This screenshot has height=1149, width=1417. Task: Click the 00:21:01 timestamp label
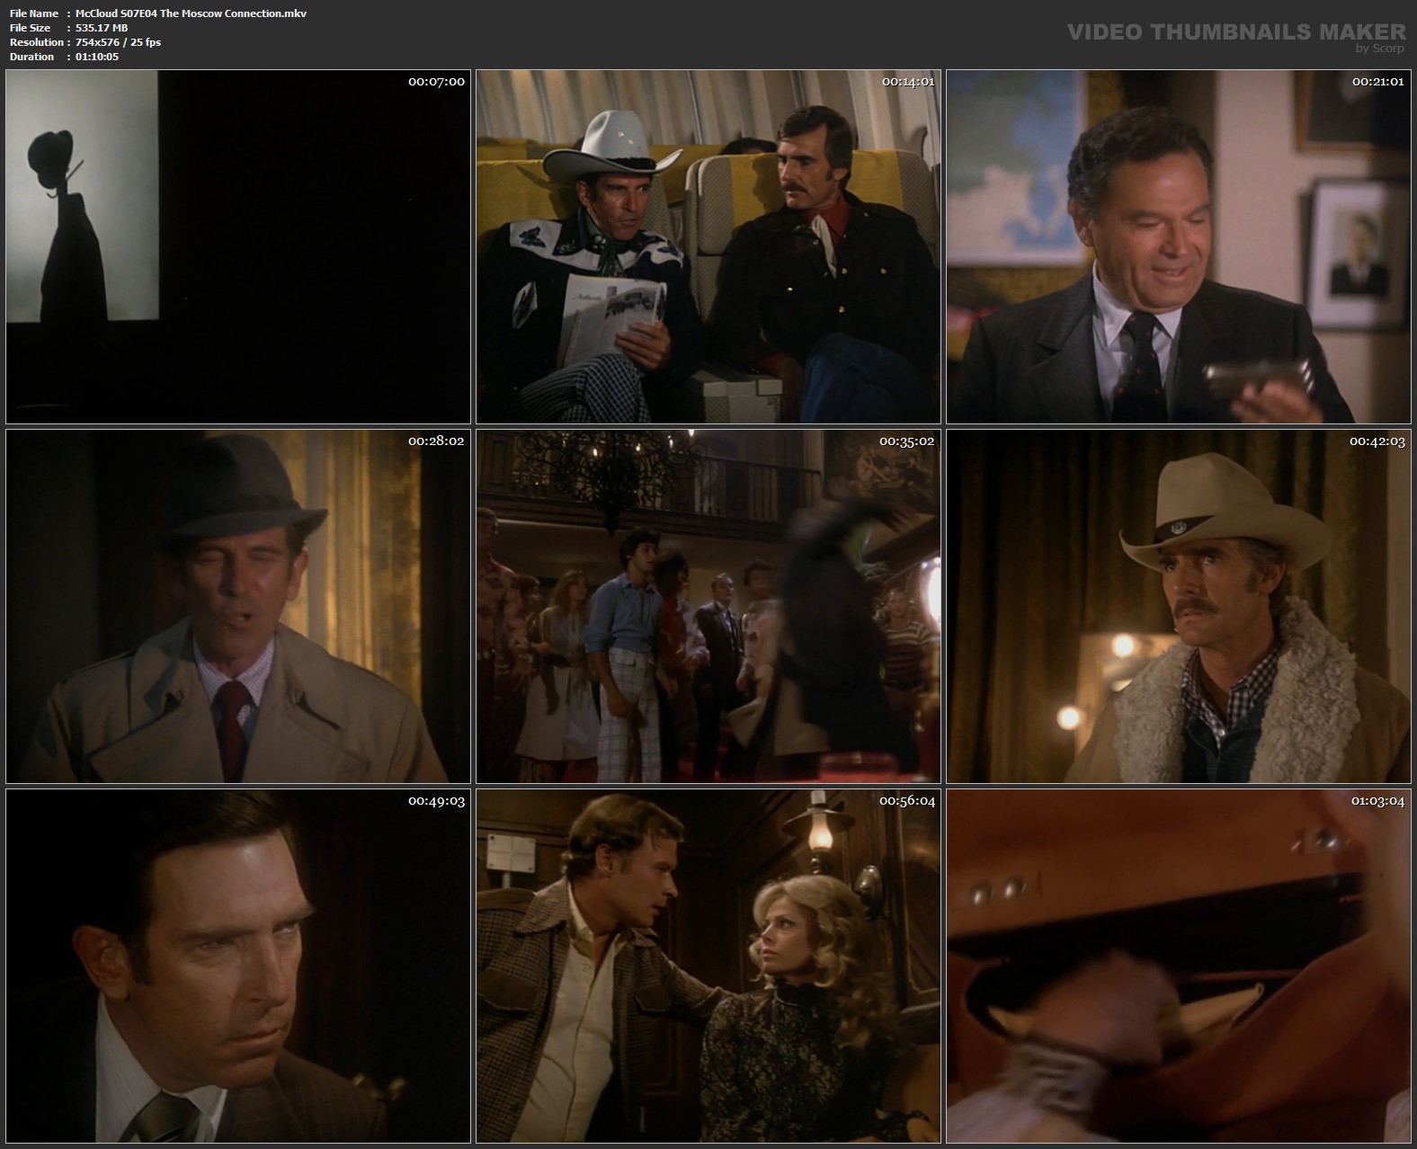click(x=1378, y=82)
